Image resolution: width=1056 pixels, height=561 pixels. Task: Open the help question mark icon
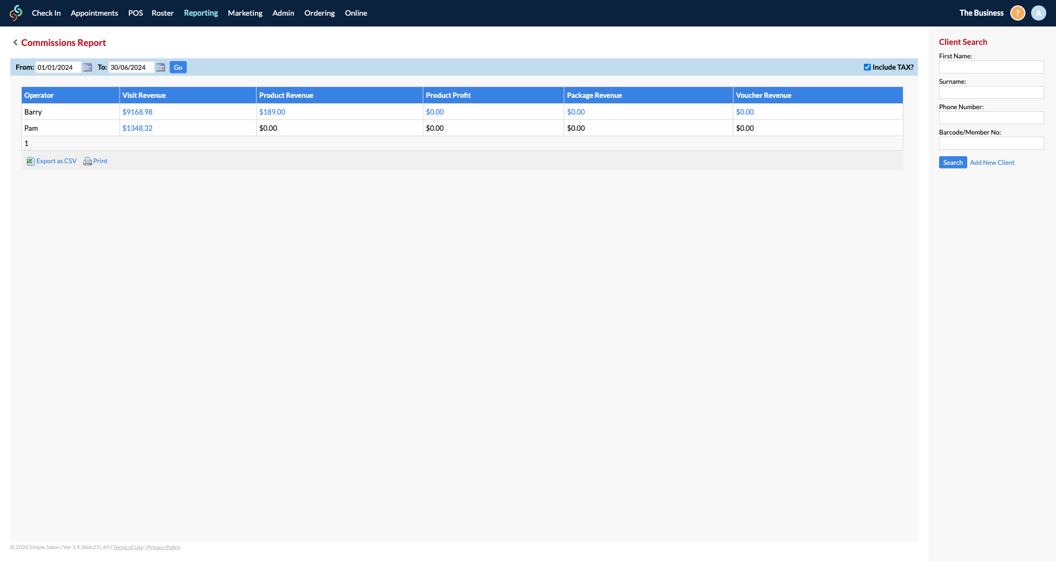tap(1018, 13)
